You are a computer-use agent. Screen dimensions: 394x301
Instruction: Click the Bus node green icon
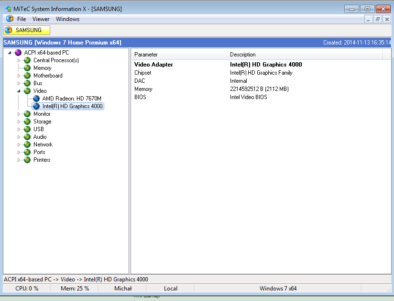27,83
